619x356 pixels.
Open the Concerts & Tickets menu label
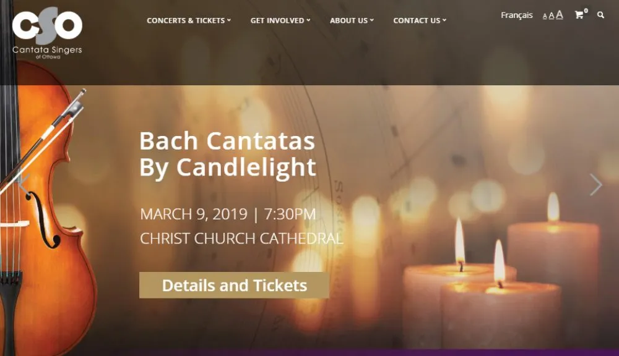185,20
